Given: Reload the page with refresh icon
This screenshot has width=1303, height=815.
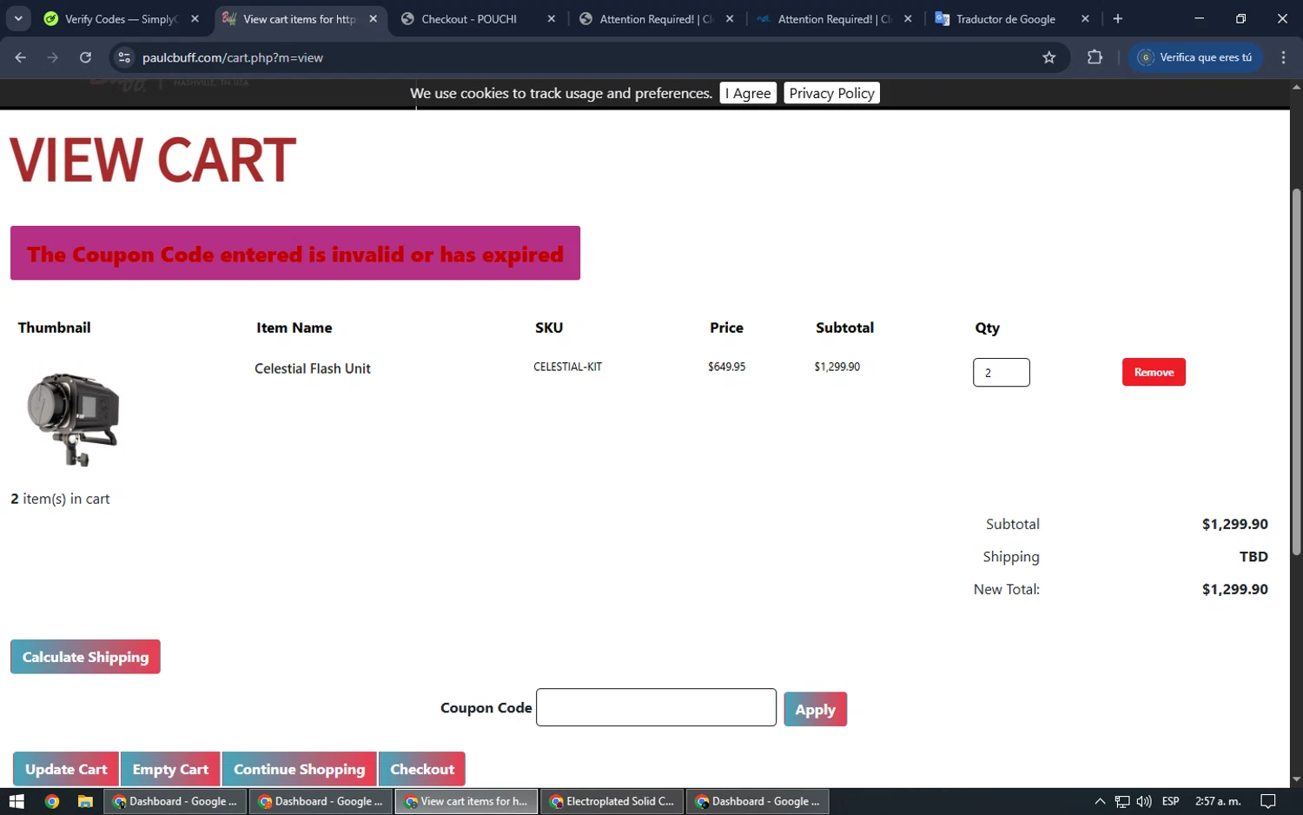Looking at the screenshot, I should pos(85,57).
